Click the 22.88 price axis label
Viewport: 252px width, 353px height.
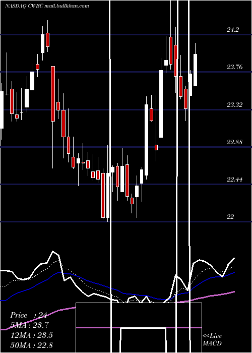(235, 142)
